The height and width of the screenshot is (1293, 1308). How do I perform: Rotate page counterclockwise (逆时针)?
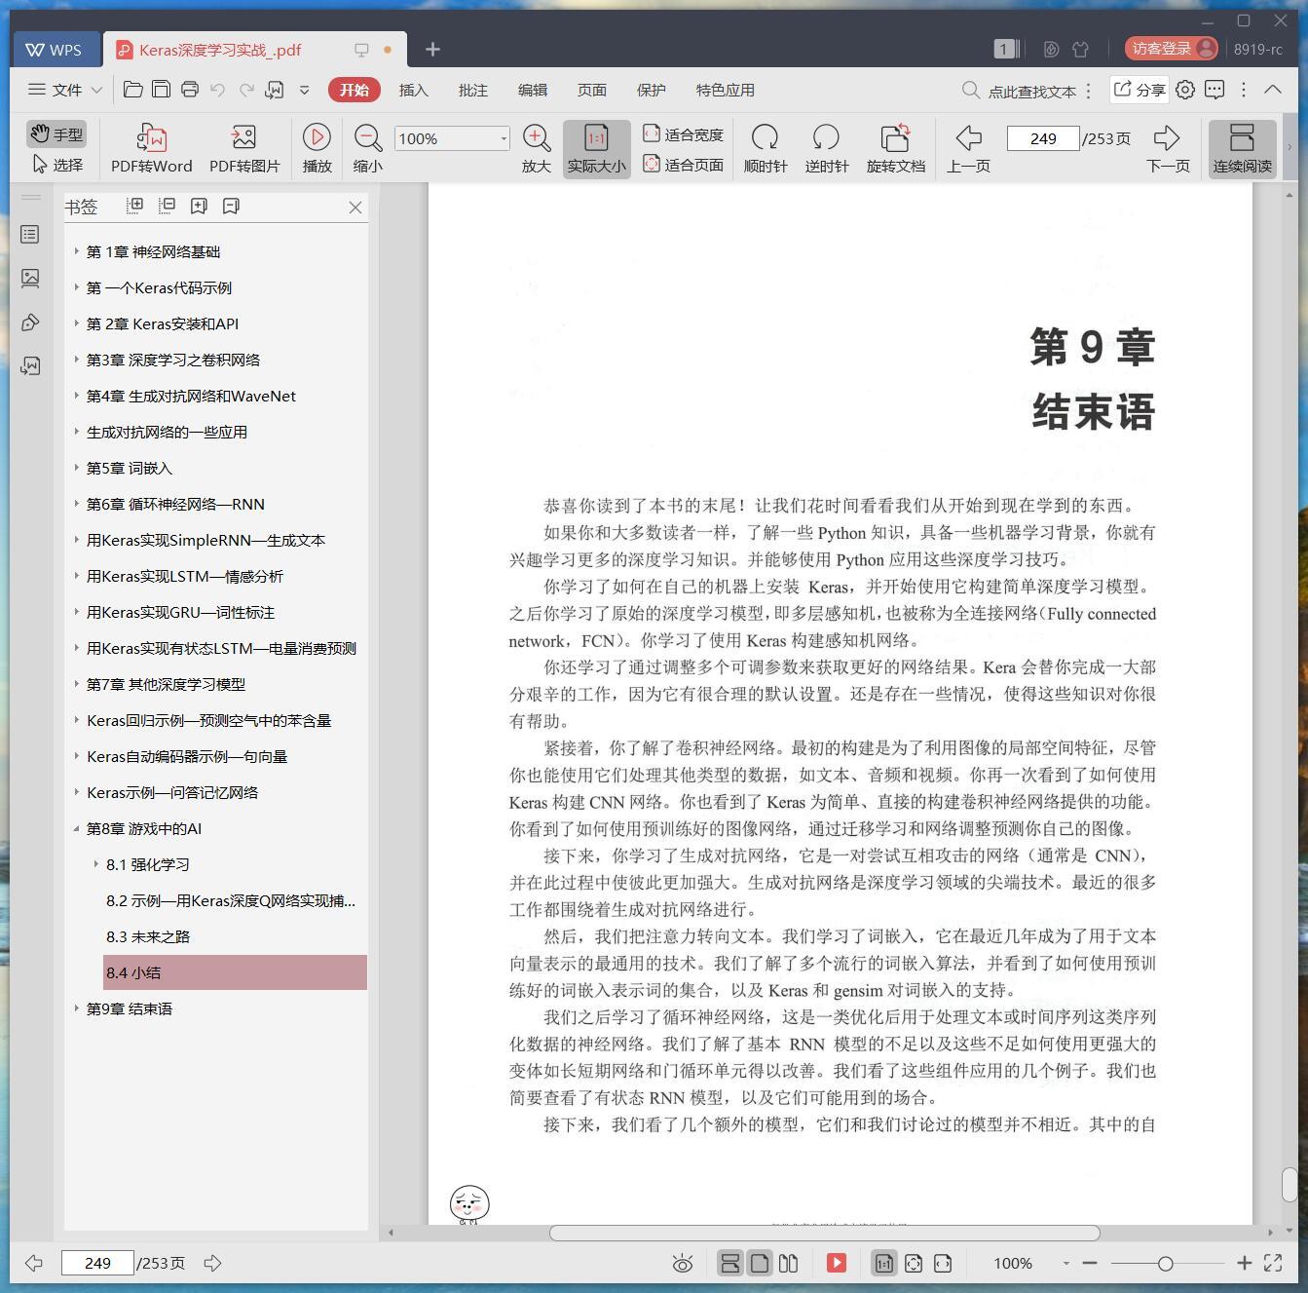tap(826, 149)
